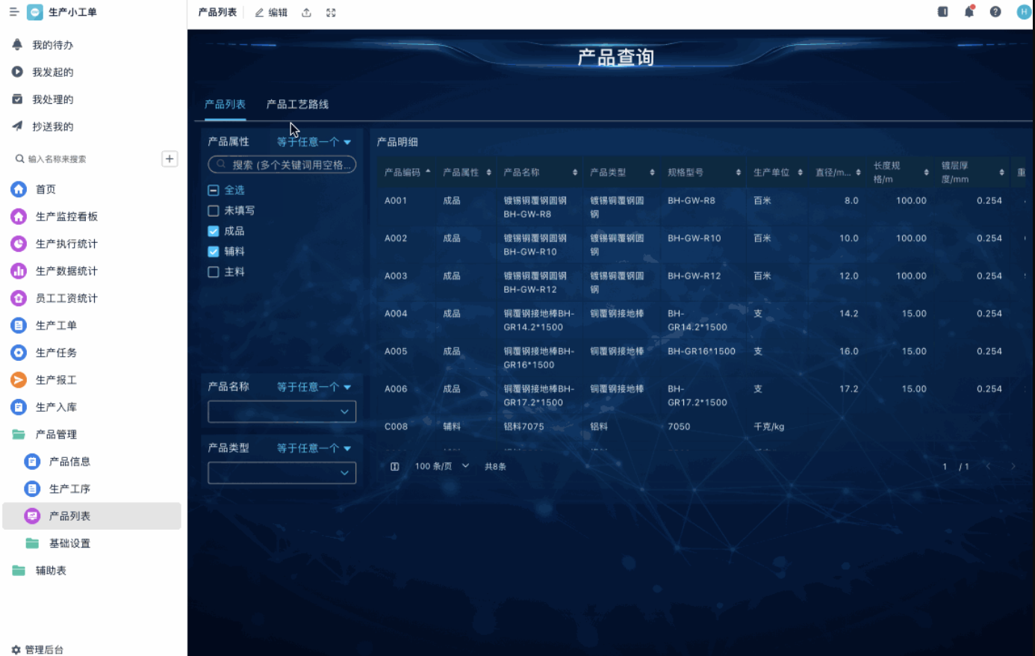Go to next page arrow
Viewport: 1035px width, 656px height.
click(x=1013, y=466)
